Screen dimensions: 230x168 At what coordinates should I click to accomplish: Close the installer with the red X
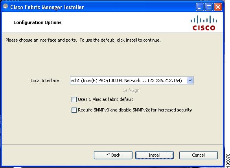tap(218, 7)
